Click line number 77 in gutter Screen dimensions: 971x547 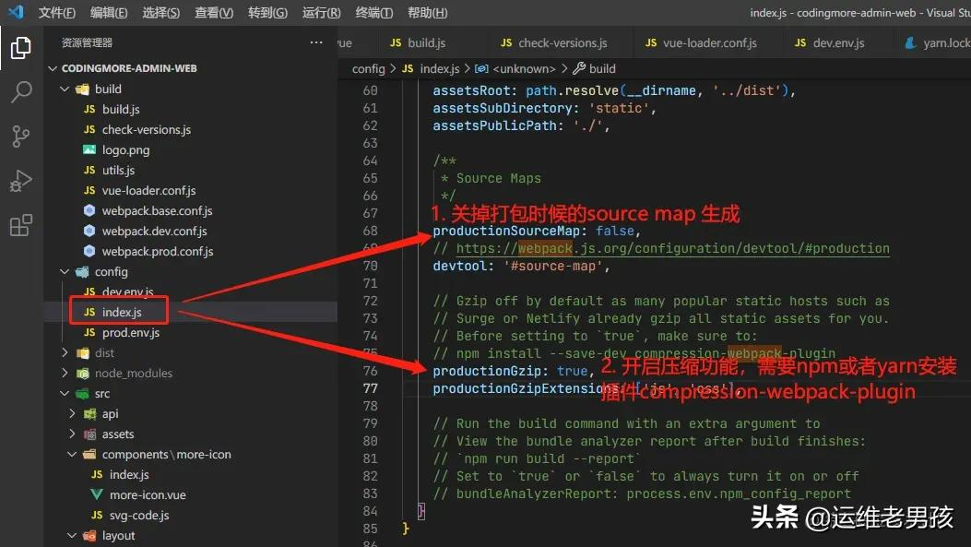(371, 388)
